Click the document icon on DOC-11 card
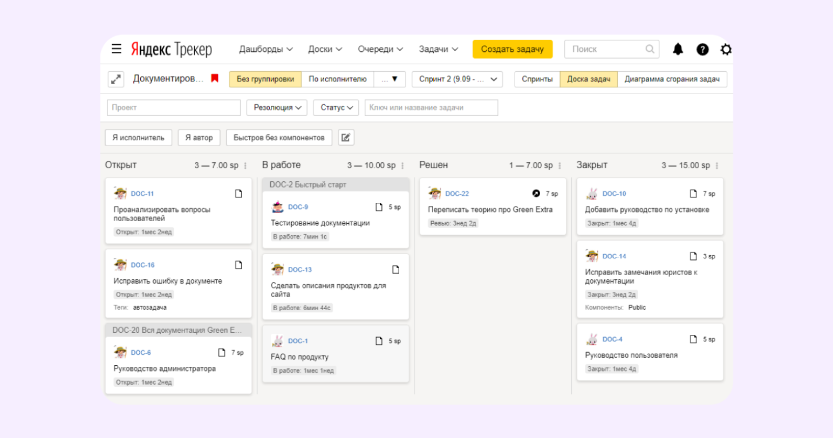This screenshot has width=833, height=438. click(x=238, y=194)
